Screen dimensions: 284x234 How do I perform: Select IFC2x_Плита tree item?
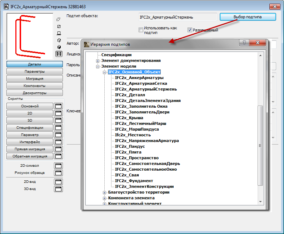pos(128,152)
